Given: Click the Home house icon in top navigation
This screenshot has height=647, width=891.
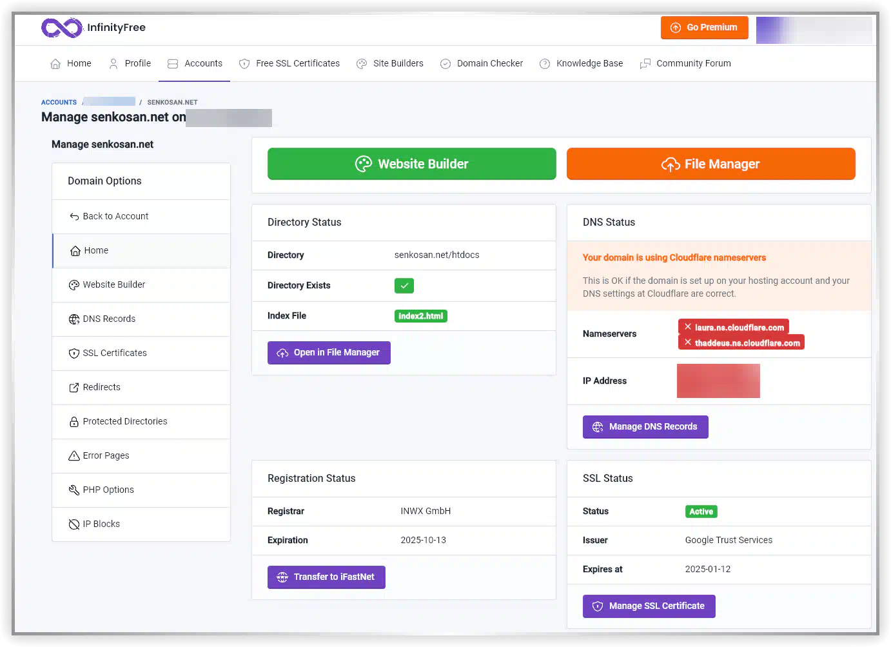Looking at the screenshot, I should pos(55,64).
